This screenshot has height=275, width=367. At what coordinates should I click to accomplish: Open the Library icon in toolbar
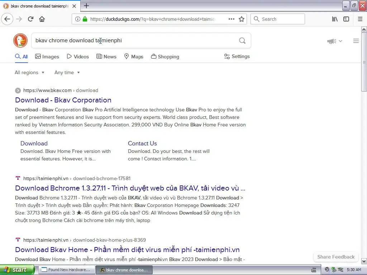pyautogui.click(x=335, y=19)
